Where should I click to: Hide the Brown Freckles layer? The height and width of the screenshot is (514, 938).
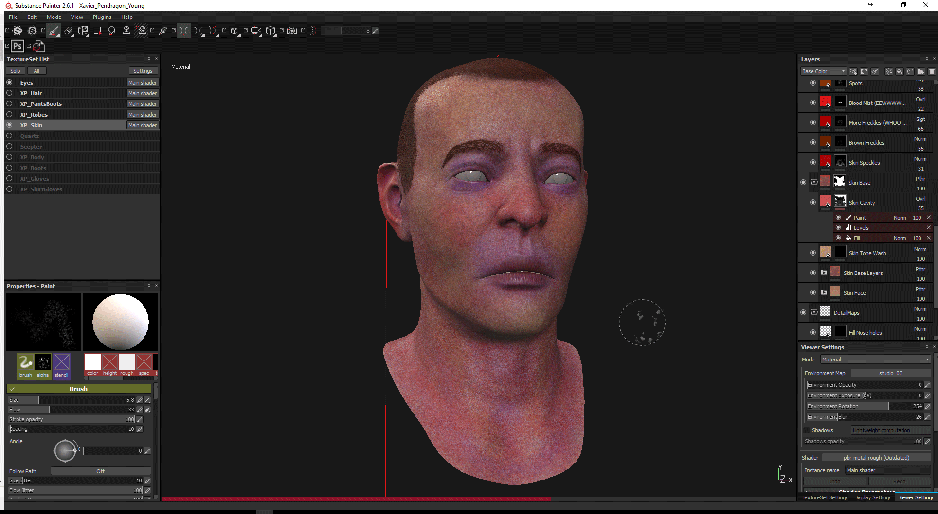pyautogui.click(x=813, y=142)
